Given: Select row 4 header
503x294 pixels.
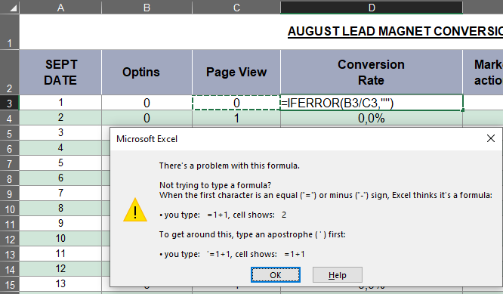Looking at the screenshot, I should click(10, 118).
